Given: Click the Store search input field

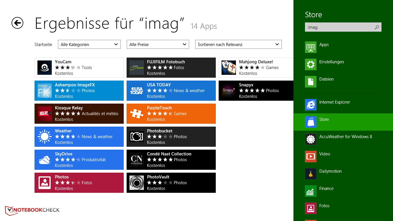Looking at the screenshot, I should [339, 27].
